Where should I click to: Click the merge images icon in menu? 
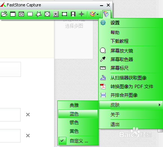pos(103,95)
